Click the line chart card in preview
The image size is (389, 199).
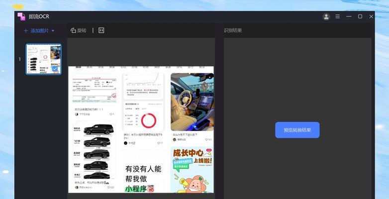tap(143, 86)
